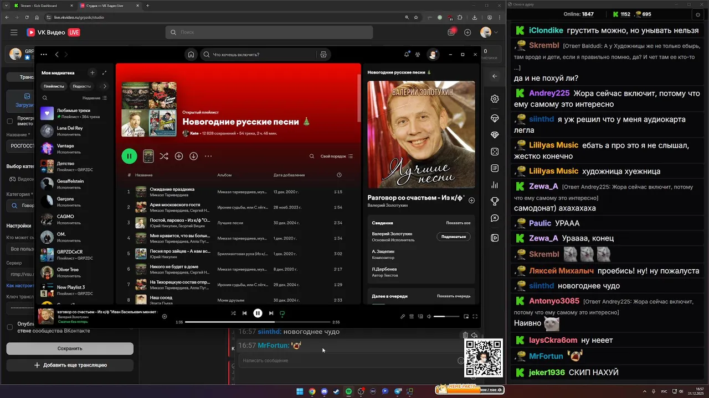Click Подписаться button for Валерий Золотухин

coord(454,237)
